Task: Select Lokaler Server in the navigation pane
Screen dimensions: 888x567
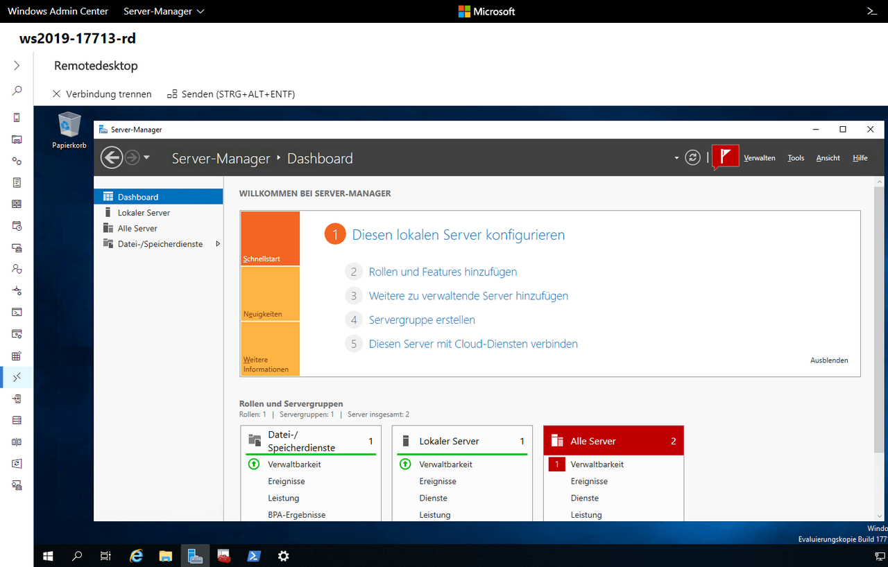Action: click(x=158, y=213)
